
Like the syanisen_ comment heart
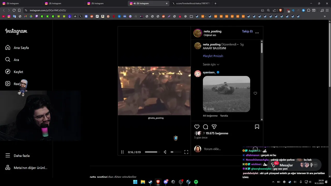(x=255, y=93)
